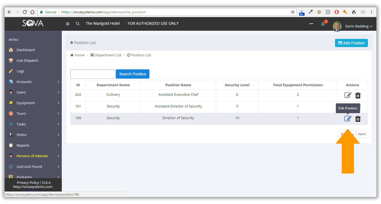
Task: Click the magnifier search icon in the header
Action: [78, 24]
